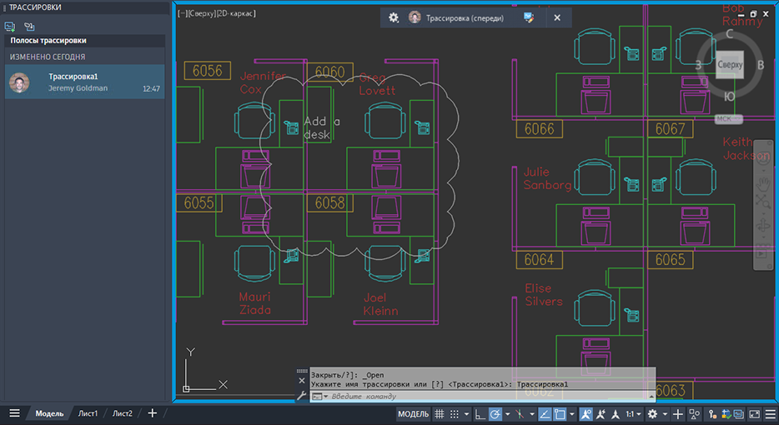
Task: Close the Трассировка toolbar with the X
Action: 556,17
